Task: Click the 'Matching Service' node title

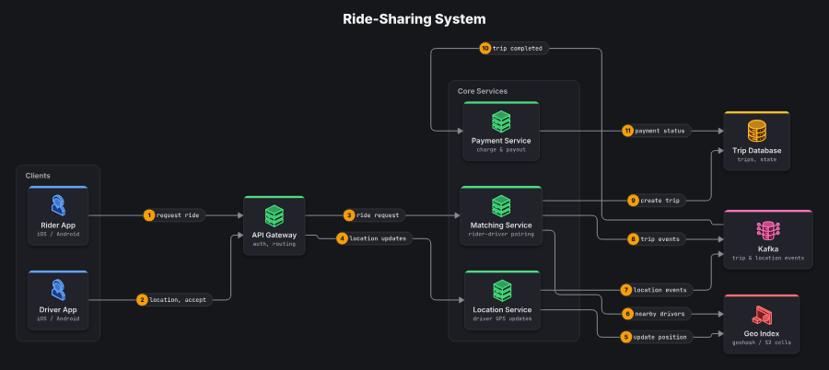Action: pyautogui.click(x=501, y=225)
